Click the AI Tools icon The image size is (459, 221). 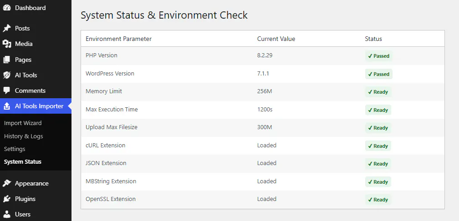pyautogui.click(x=7, y=75)
